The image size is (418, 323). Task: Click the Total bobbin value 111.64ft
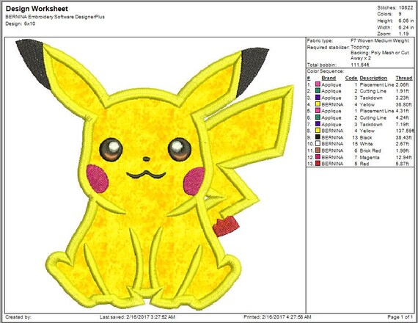point(360,65)
